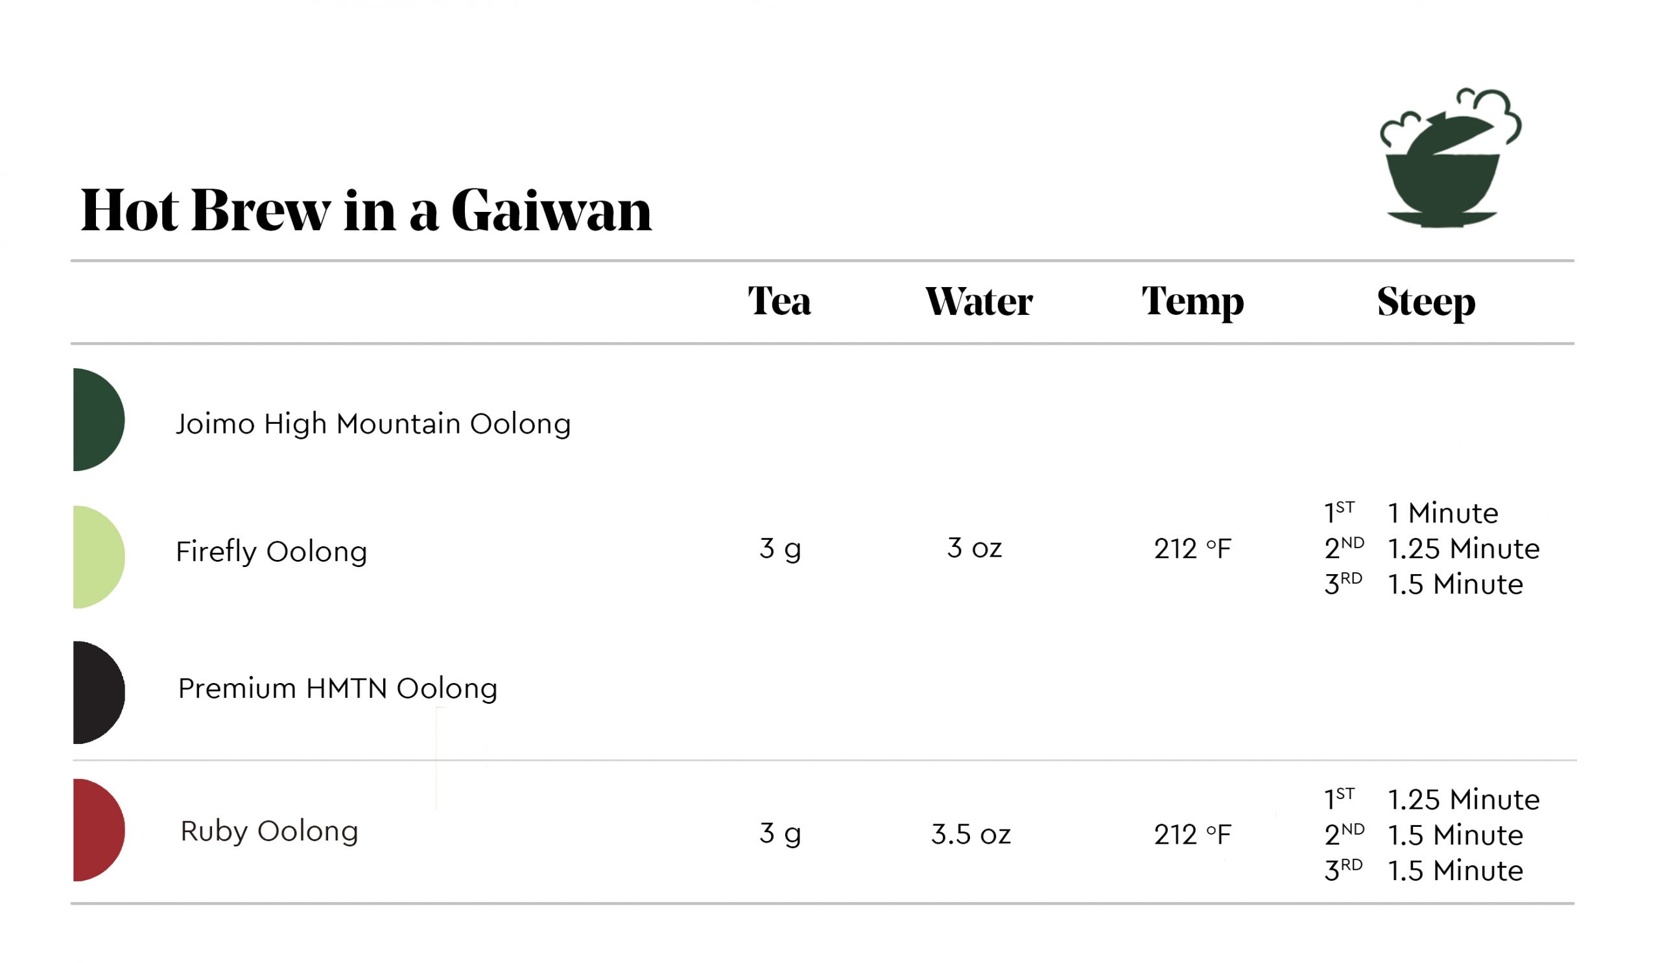1660x963 pixels.
Task: Select the black Premium HMTN Oolong swatch
Action: (99, 693)
